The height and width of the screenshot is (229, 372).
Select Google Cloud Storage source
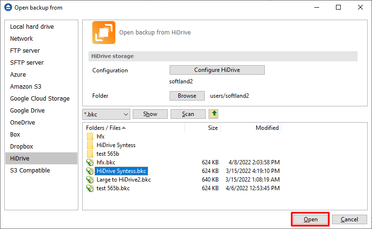[41, 98]
